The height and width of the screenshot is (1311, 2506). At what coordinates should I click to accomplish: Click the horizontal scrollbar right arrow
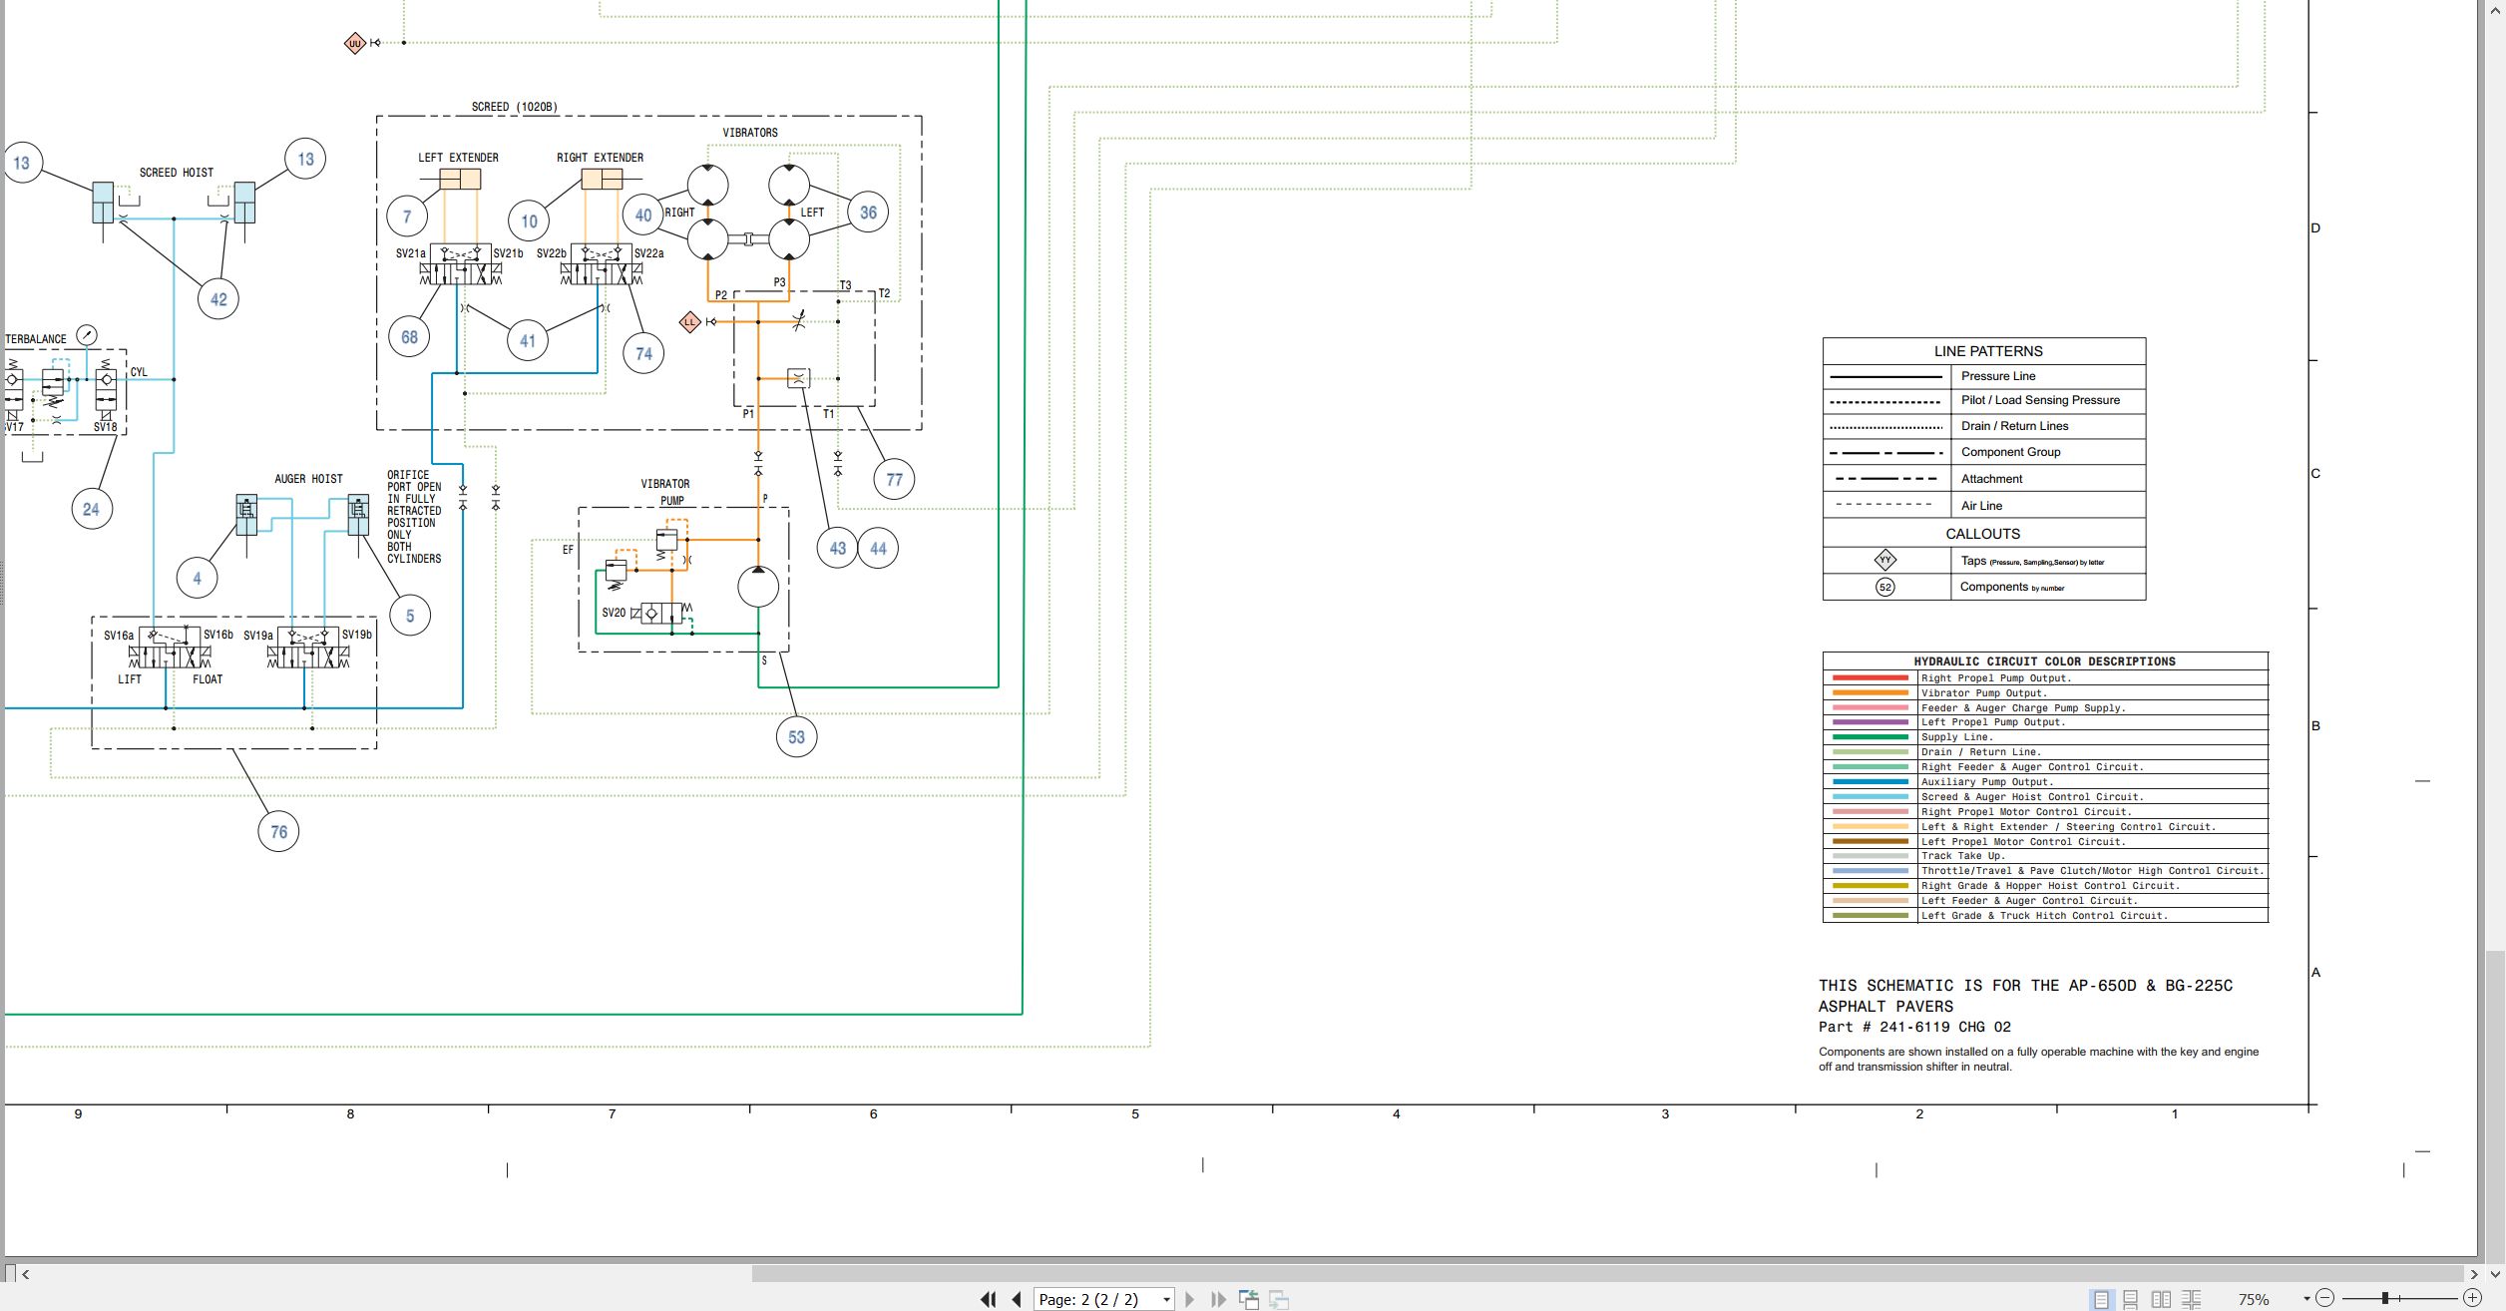(x=2473, y=1274)
